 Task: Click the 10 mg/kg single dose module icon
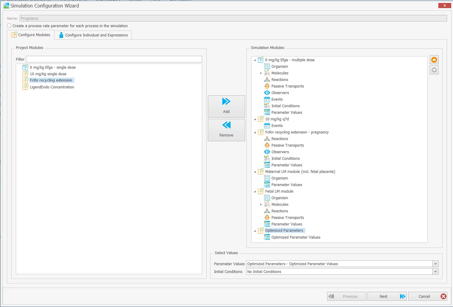click(25, 74)
